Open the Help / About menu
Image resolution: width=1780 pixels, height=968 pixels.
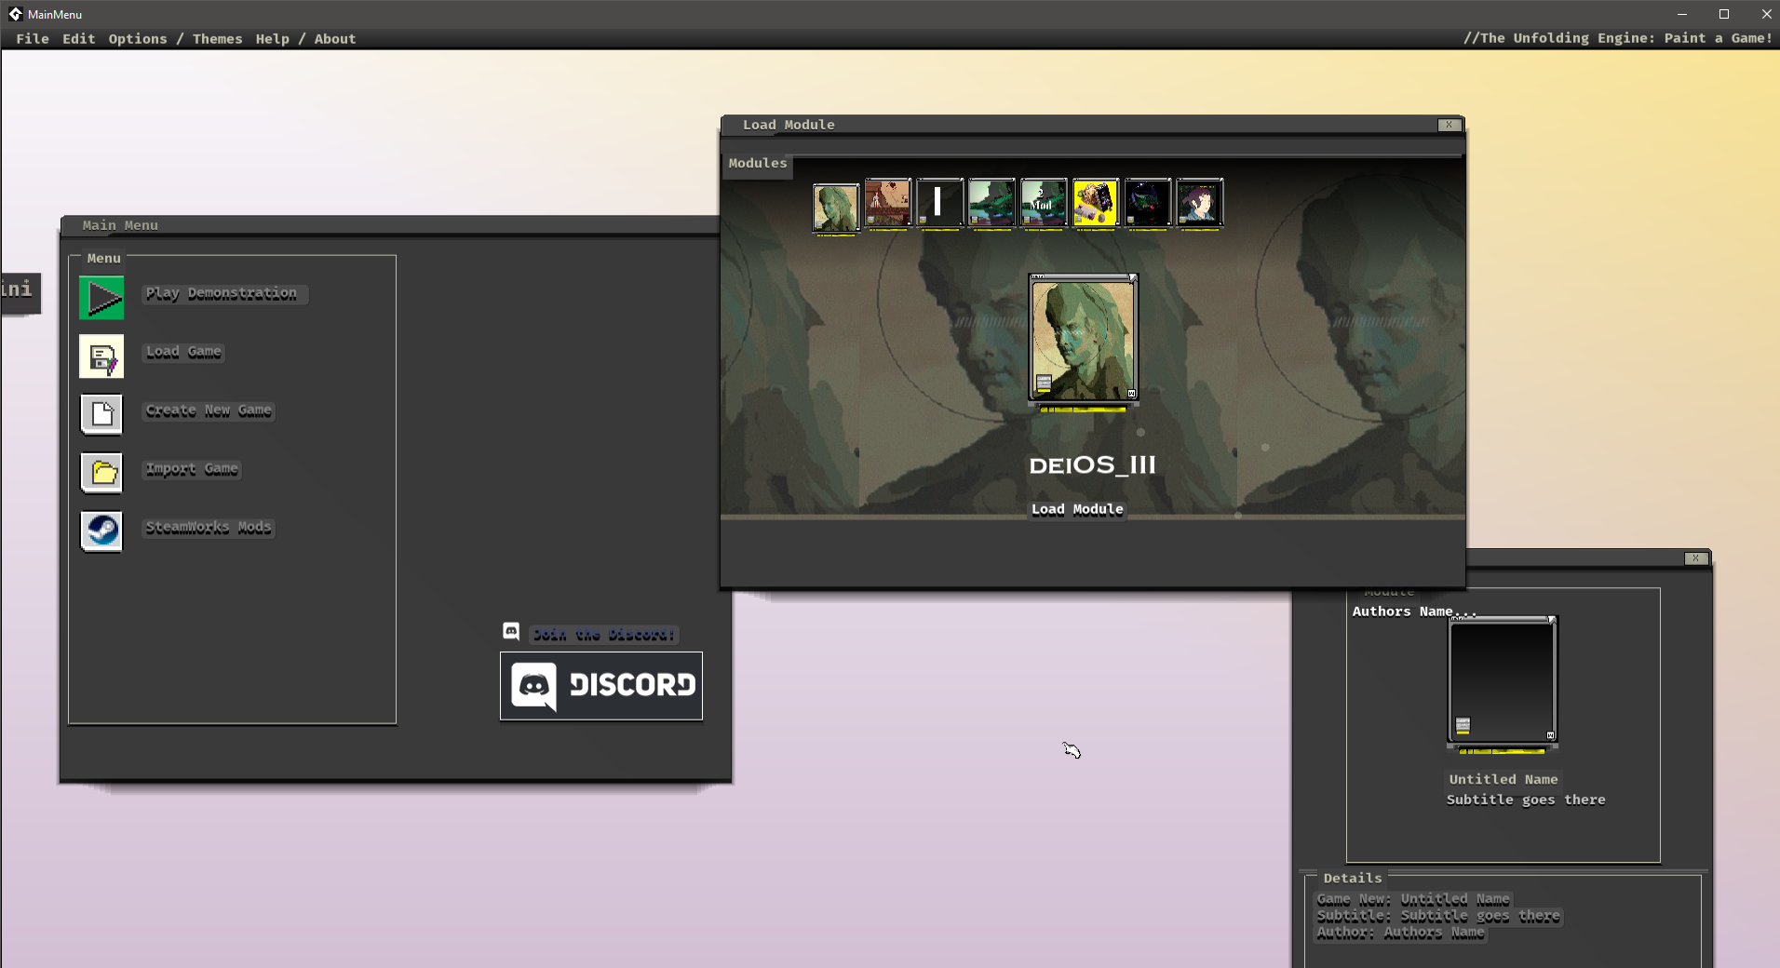(305, 39)
